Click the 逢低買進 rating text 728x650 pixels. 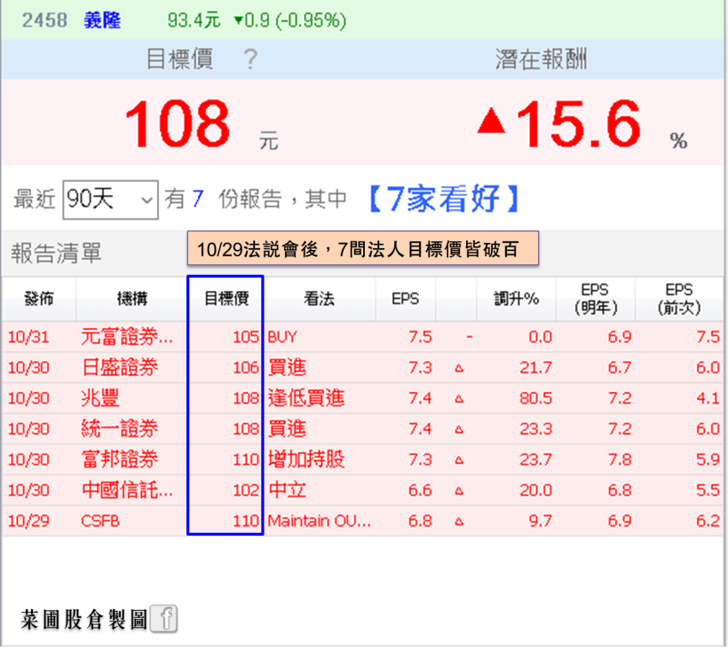(306, 398)
